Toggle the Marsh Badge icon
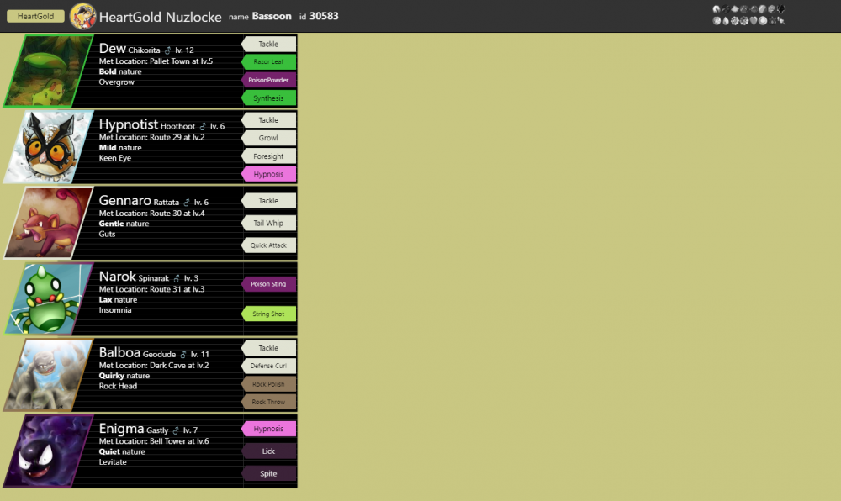Screen dimensions: 841x501 pos(762,19)
